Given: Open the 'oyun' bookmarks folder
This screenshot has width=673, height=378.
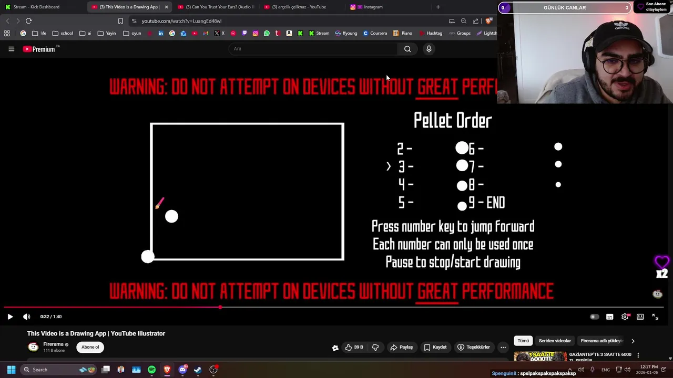Looking at the screenshot, I should tap(132, 33).
